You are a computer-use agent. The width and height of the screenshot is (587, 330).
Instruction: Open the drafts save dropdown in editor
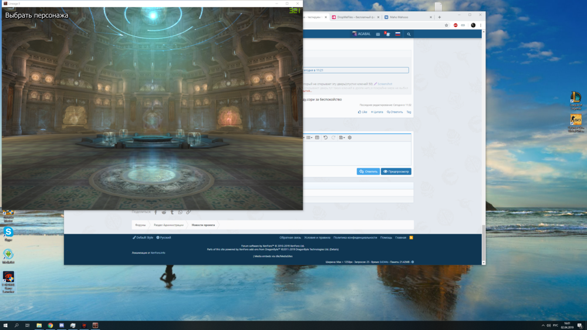[342, 137]
